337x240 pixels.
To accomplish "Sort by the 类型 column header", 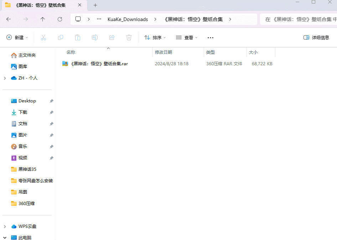I will (211, 52).
